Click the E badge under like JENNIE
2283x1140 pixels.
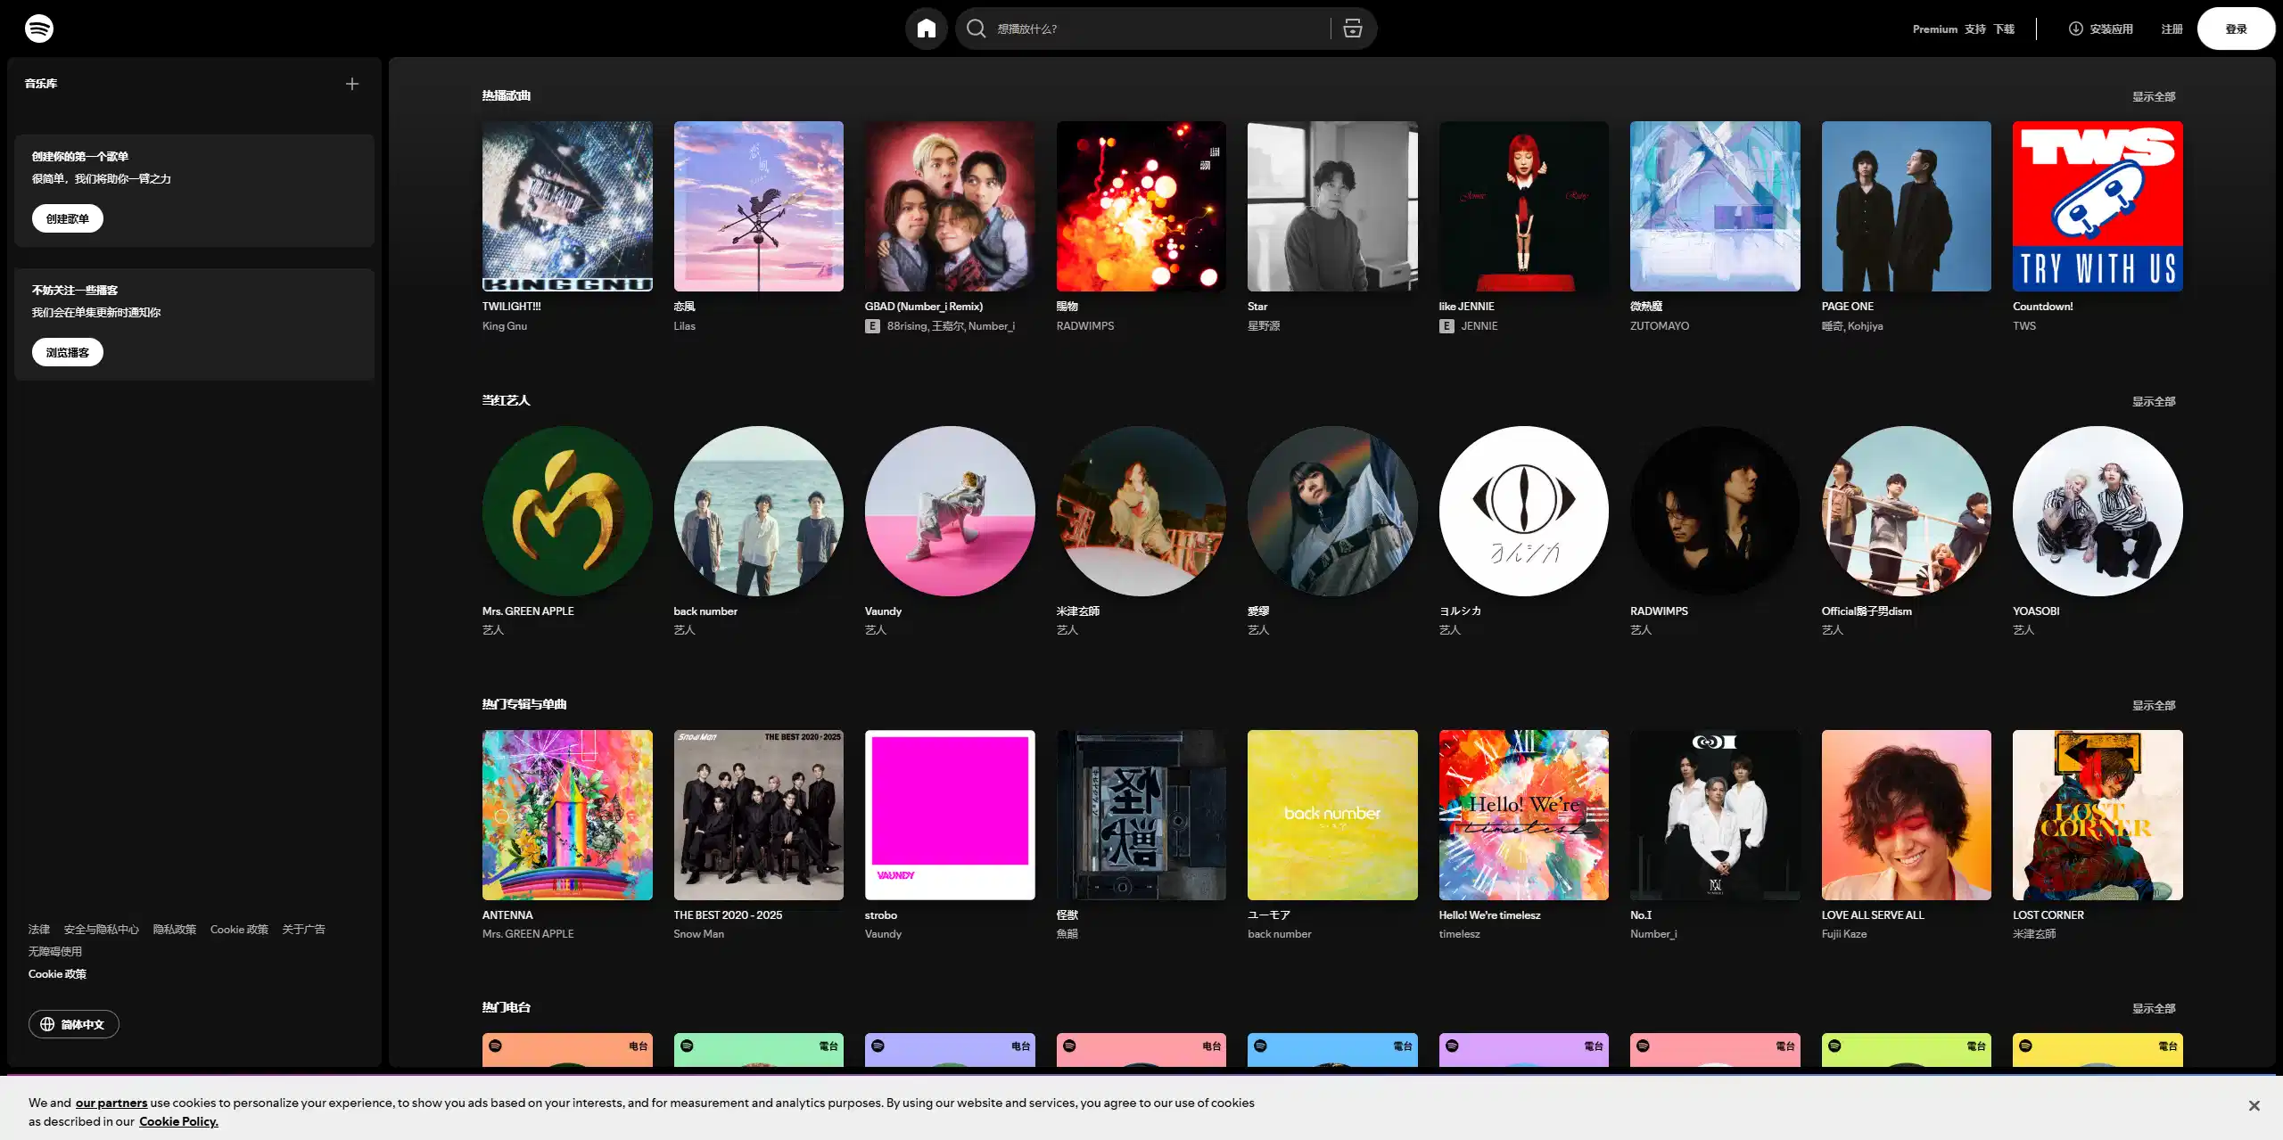pyautogui.click(x=1446, y=326)
